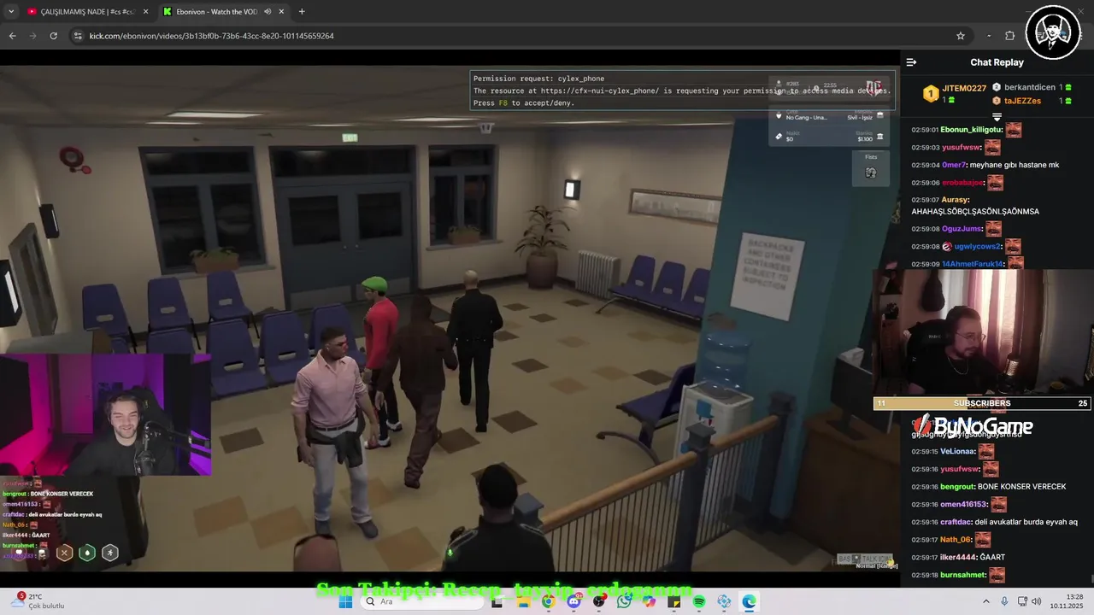Click username VeLionaa in chat
1094x615 pixels.
pyautogui.click(x=957, y=451)
